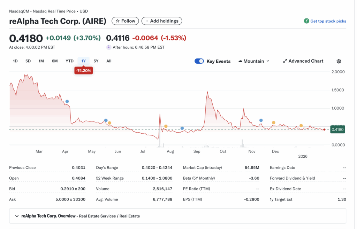357x229 pixels.
Task: Select the Mountain chart-type icon
Action: click(241, 61)
